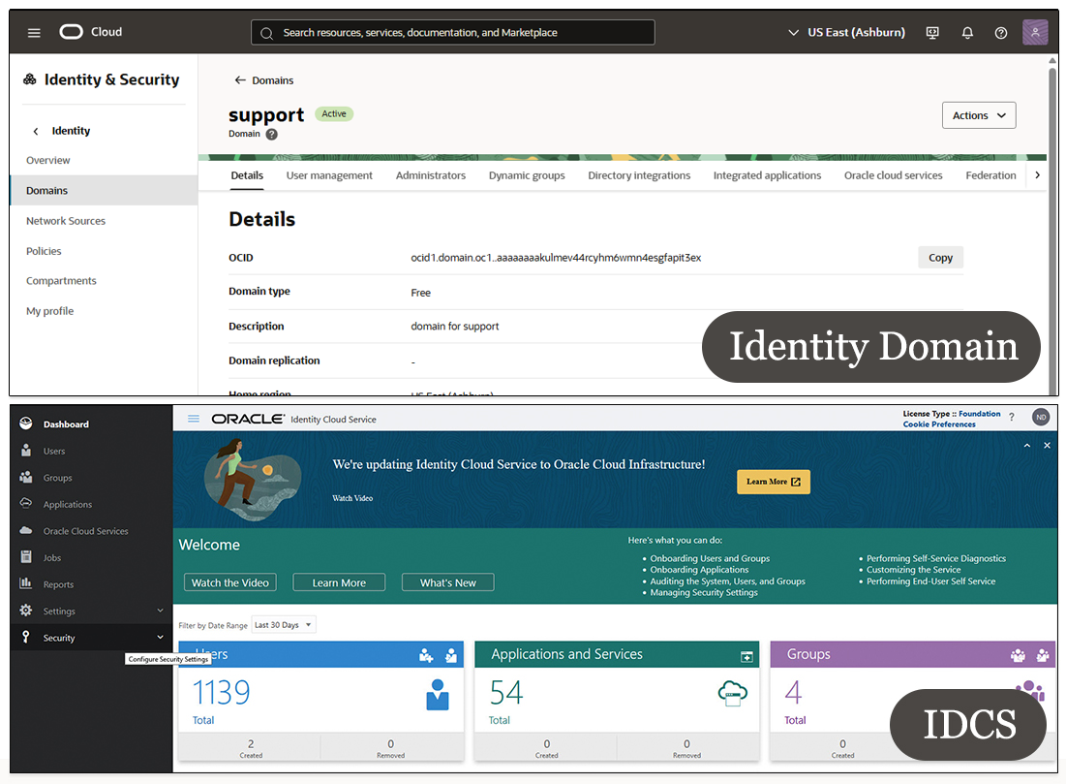The image size is (1066, 784).
Task: Click the Watch the Video button
Action: click(229, 582)
